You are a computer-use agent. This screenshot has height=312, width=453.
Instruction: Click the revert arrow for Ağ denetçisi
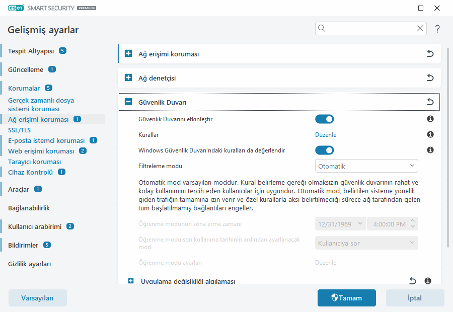[x=430, y=78]
